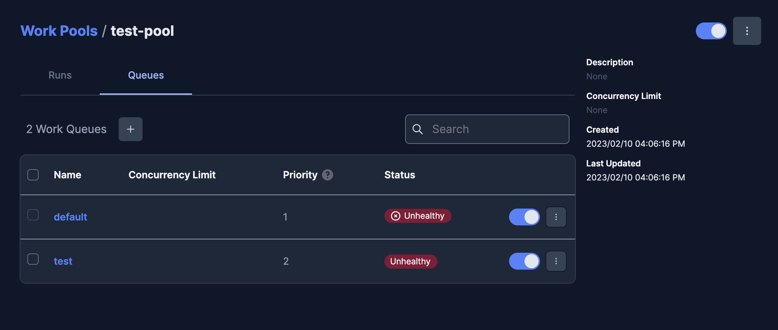Select the Queues tab
The width and height of the screenshot is (778, 330).
146,75
